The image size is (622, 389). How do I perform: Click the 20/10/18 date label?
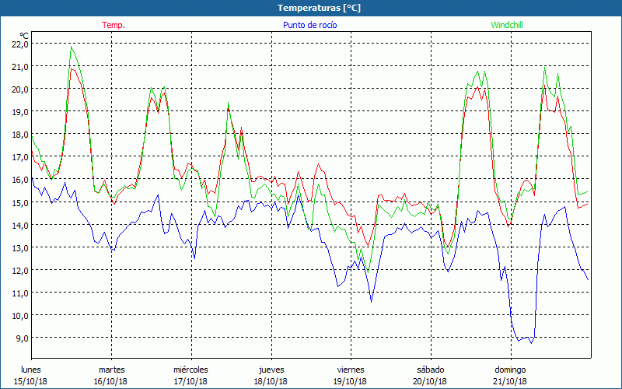(430, 381)
